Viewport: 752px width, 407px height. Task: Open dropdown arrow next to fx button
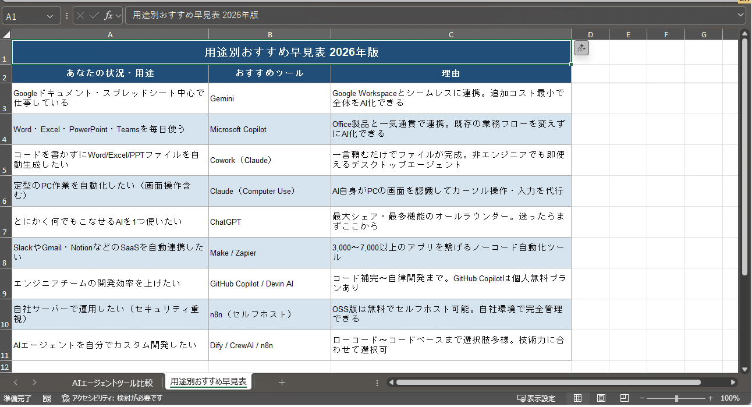point(119,16)
